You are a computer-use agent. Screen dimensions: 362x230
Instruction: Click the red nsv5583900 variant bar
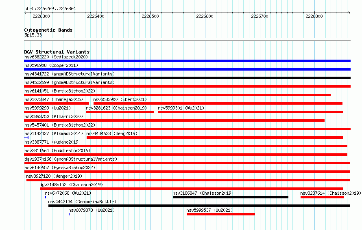click(218, 103)
